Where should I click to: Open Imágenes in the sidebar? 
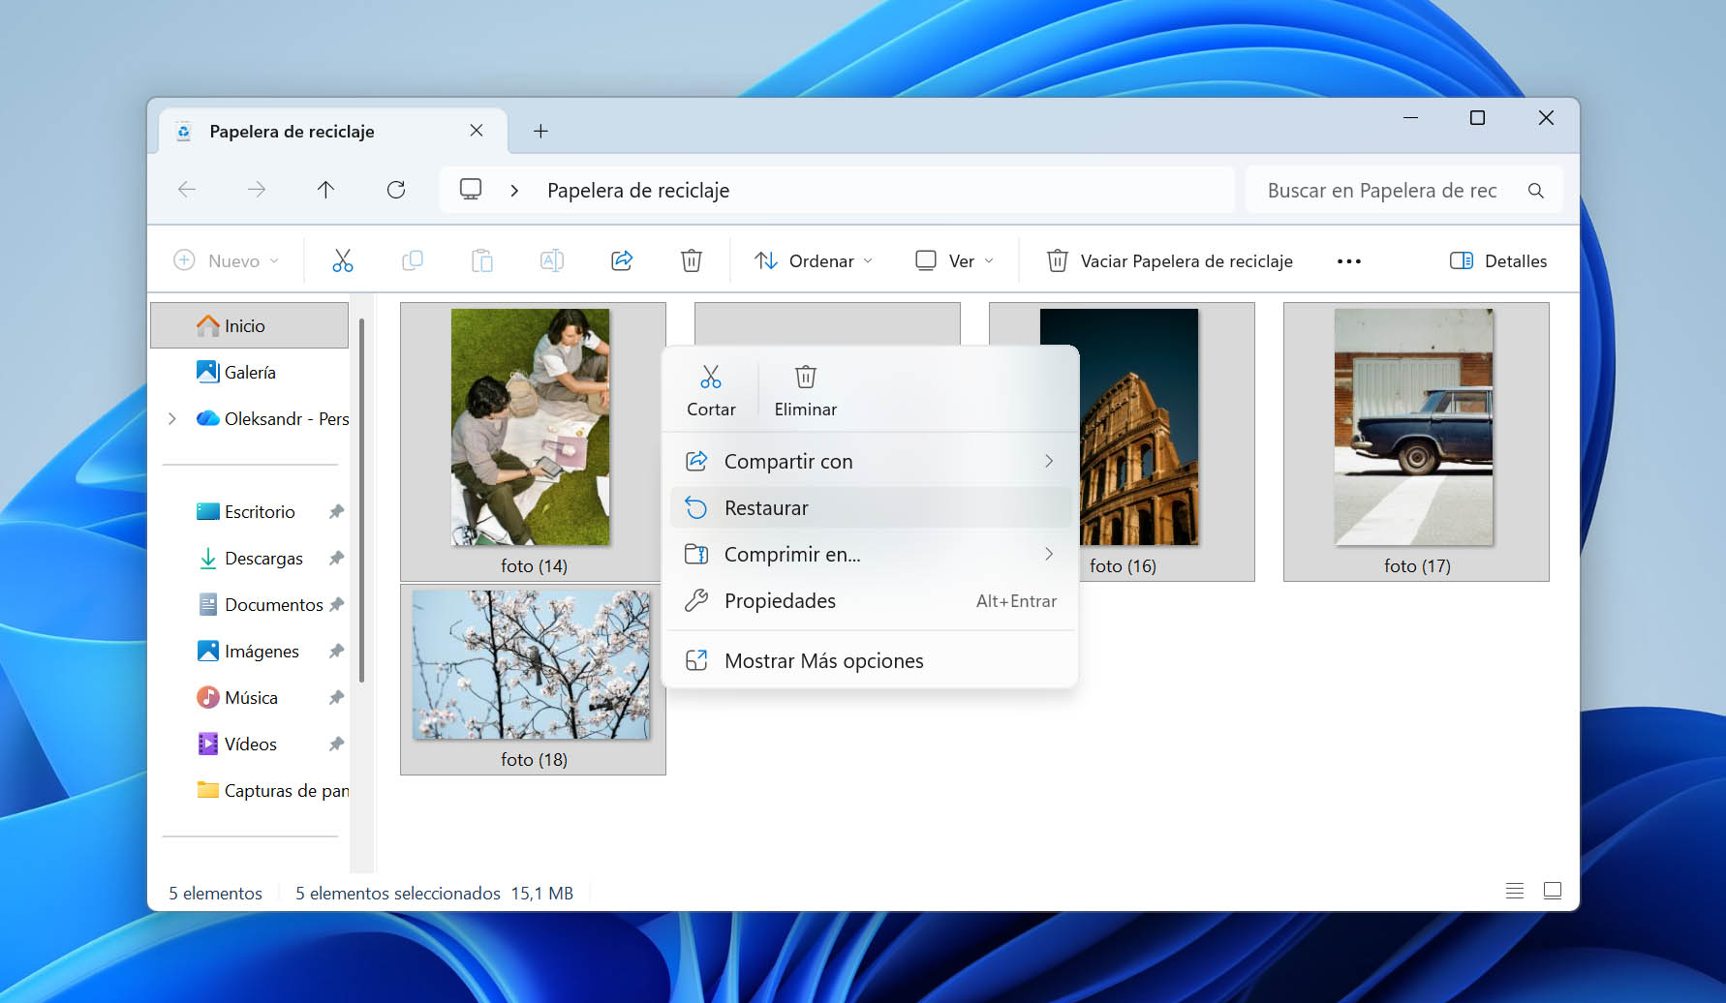click(250, 651)
